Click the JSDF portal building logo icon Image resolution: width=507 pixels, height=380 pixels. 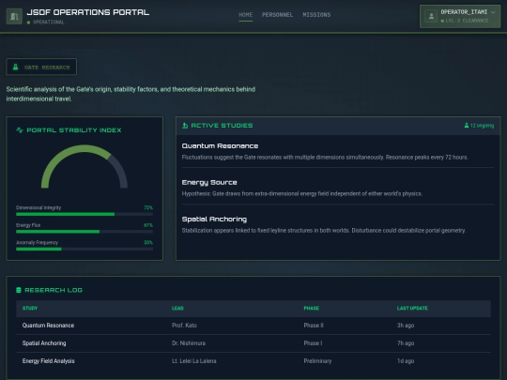pyautogui.click(x=14, y=16)
